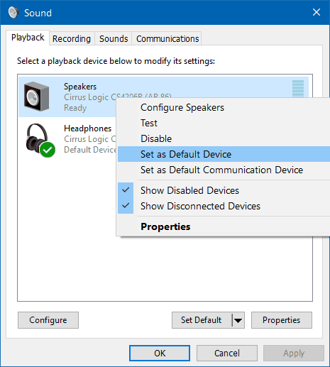Click the Configure button
This screenshot has height=367, width=330.
[48, 320]
